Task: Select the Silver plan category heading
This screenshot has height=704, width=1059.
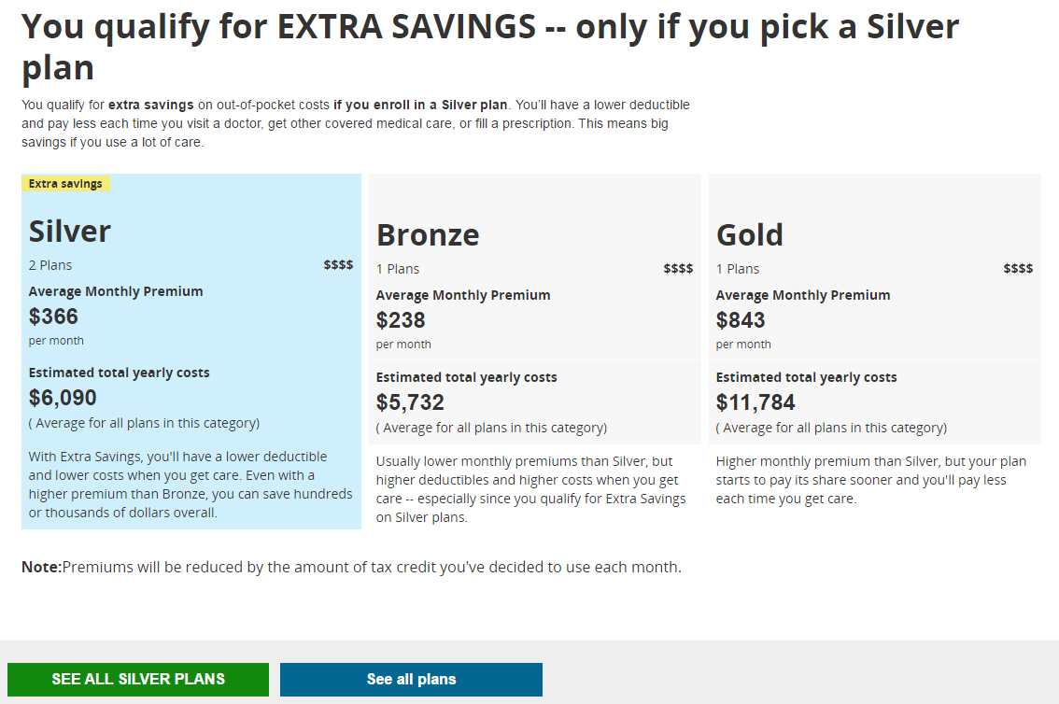Action: pos(70,232)
